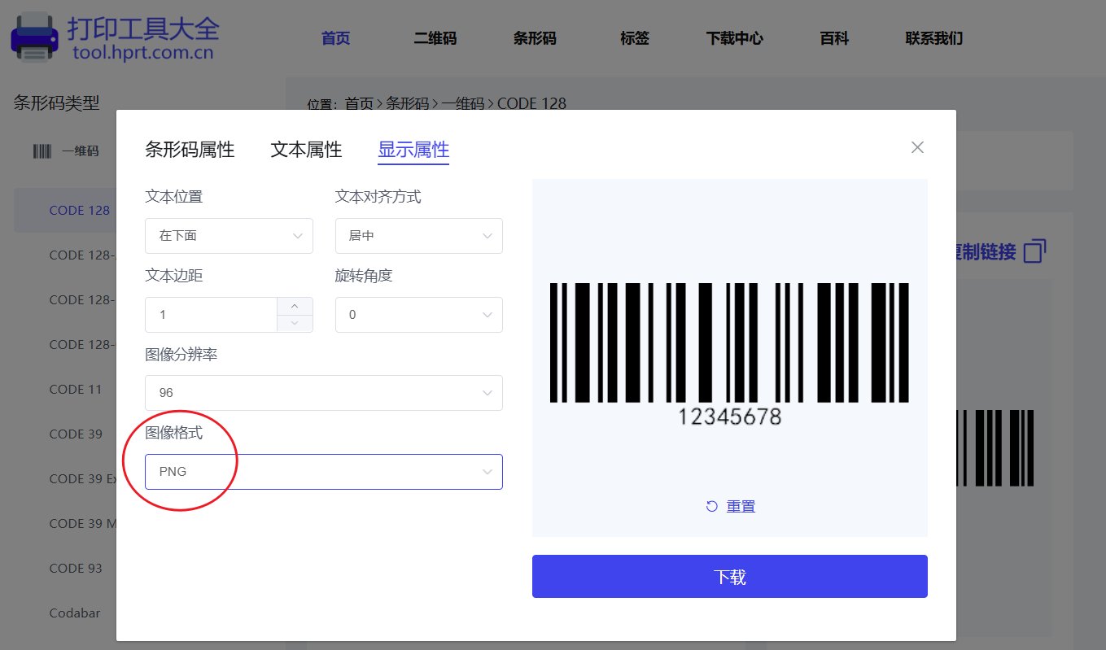Select Codabar in the sidebar
Viewport: 1106px width, 650px height.
(75, 613)
